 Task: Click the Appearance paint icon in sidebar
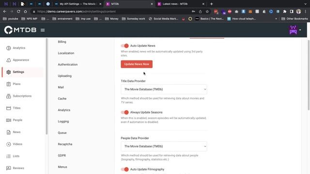pos(9,60)
